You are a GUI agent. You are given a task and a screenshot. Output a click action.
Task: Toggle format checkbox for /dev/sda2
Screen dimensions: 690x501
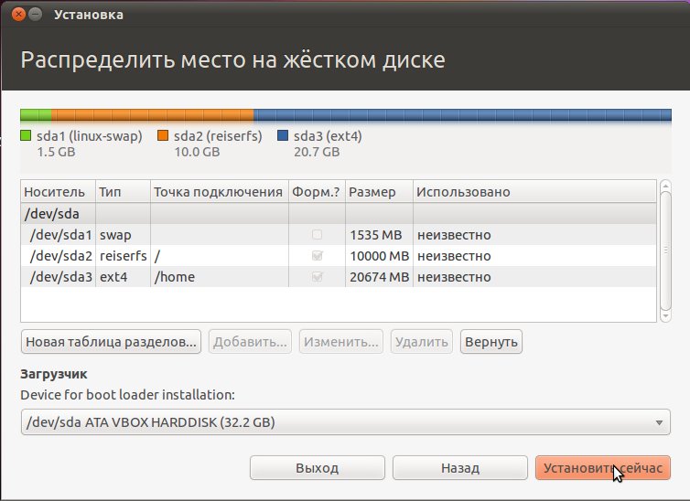[x=317, y=256]
